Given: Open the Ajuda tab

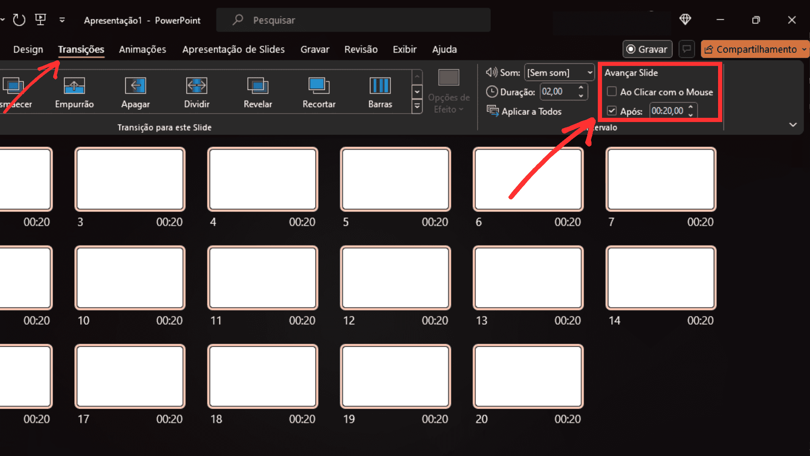Looking at the screenshot, I should tap(444, 49).
